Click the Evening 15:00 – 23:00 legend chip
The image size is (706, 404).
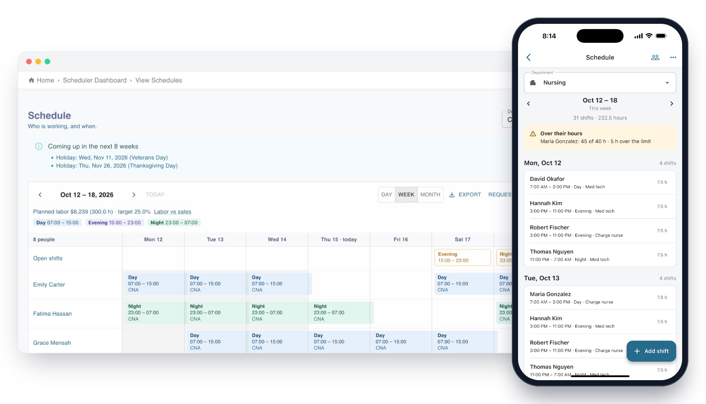(114, 223)
